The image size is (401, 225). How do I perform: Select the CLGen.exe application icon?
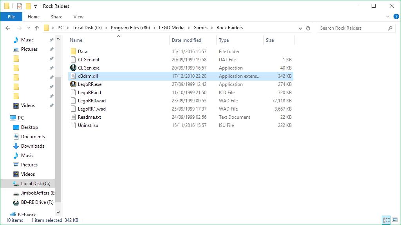click(73, 68)
